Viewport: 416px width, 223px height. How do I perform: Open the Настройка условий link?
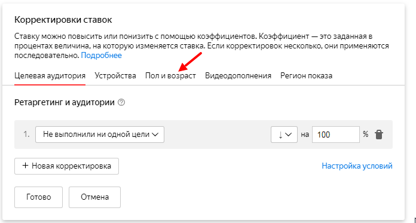(x=357, y=166)
